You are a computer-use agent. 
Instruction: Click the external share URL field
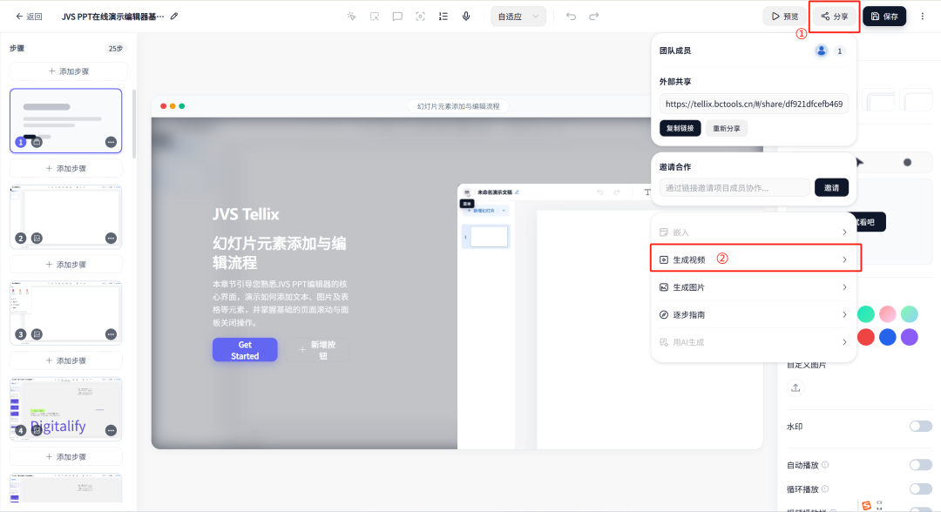(754, 104)
